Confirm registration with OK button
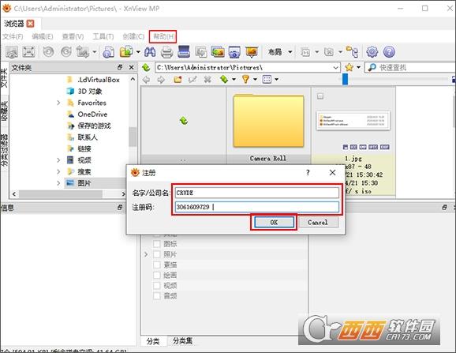The width and height of the screenshot is (456, 353). coord(274,223)
